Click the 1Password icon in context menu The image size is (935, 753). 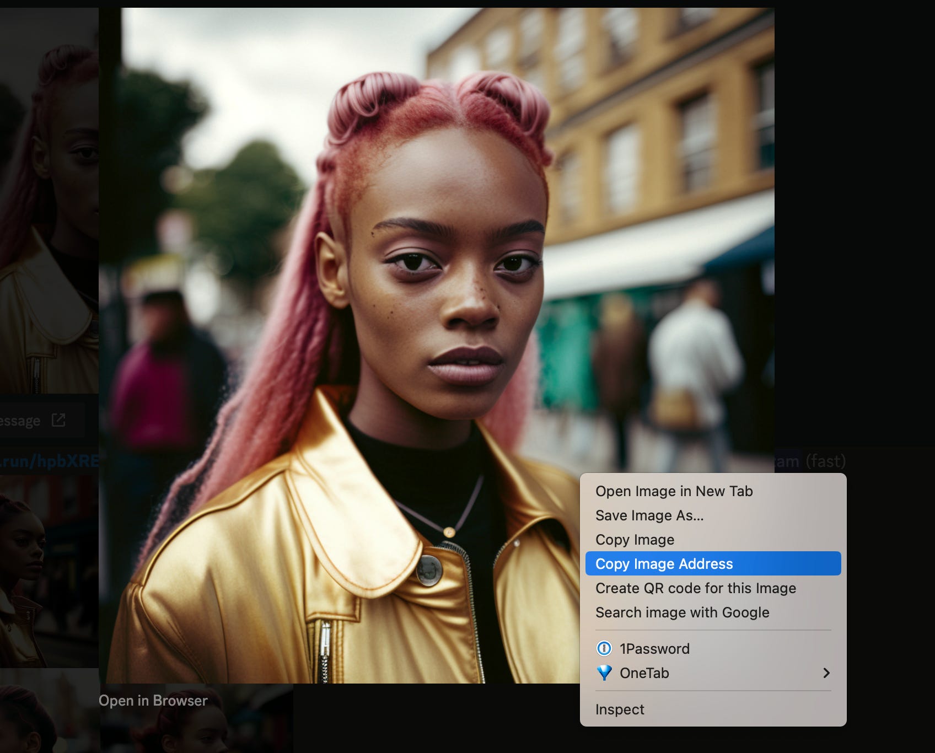pyautogui.click(x=604, y=649)
